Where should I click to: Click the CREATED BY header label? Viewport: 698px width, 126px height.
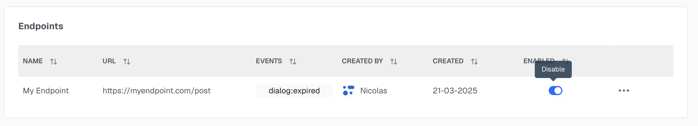pyautogui.click(x=362, y=61)
